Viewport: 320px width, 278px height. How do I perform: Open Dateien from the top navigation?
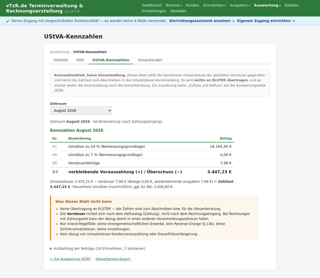[291, 5]
